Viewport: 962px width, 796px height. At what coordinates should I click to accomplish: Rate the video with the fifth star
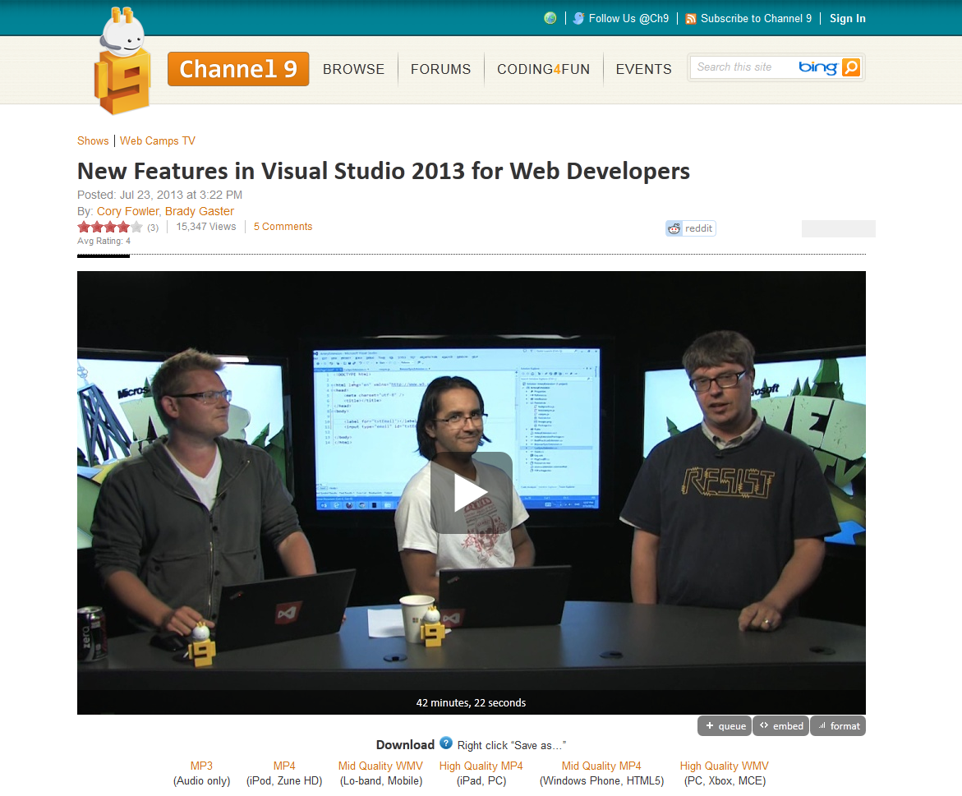(x=137, y=227)
